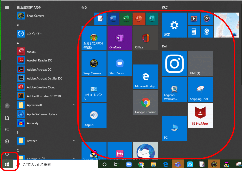Open the 設定 settings tile
The height and width of the screenshot is (171, 242).
[174, 25]
